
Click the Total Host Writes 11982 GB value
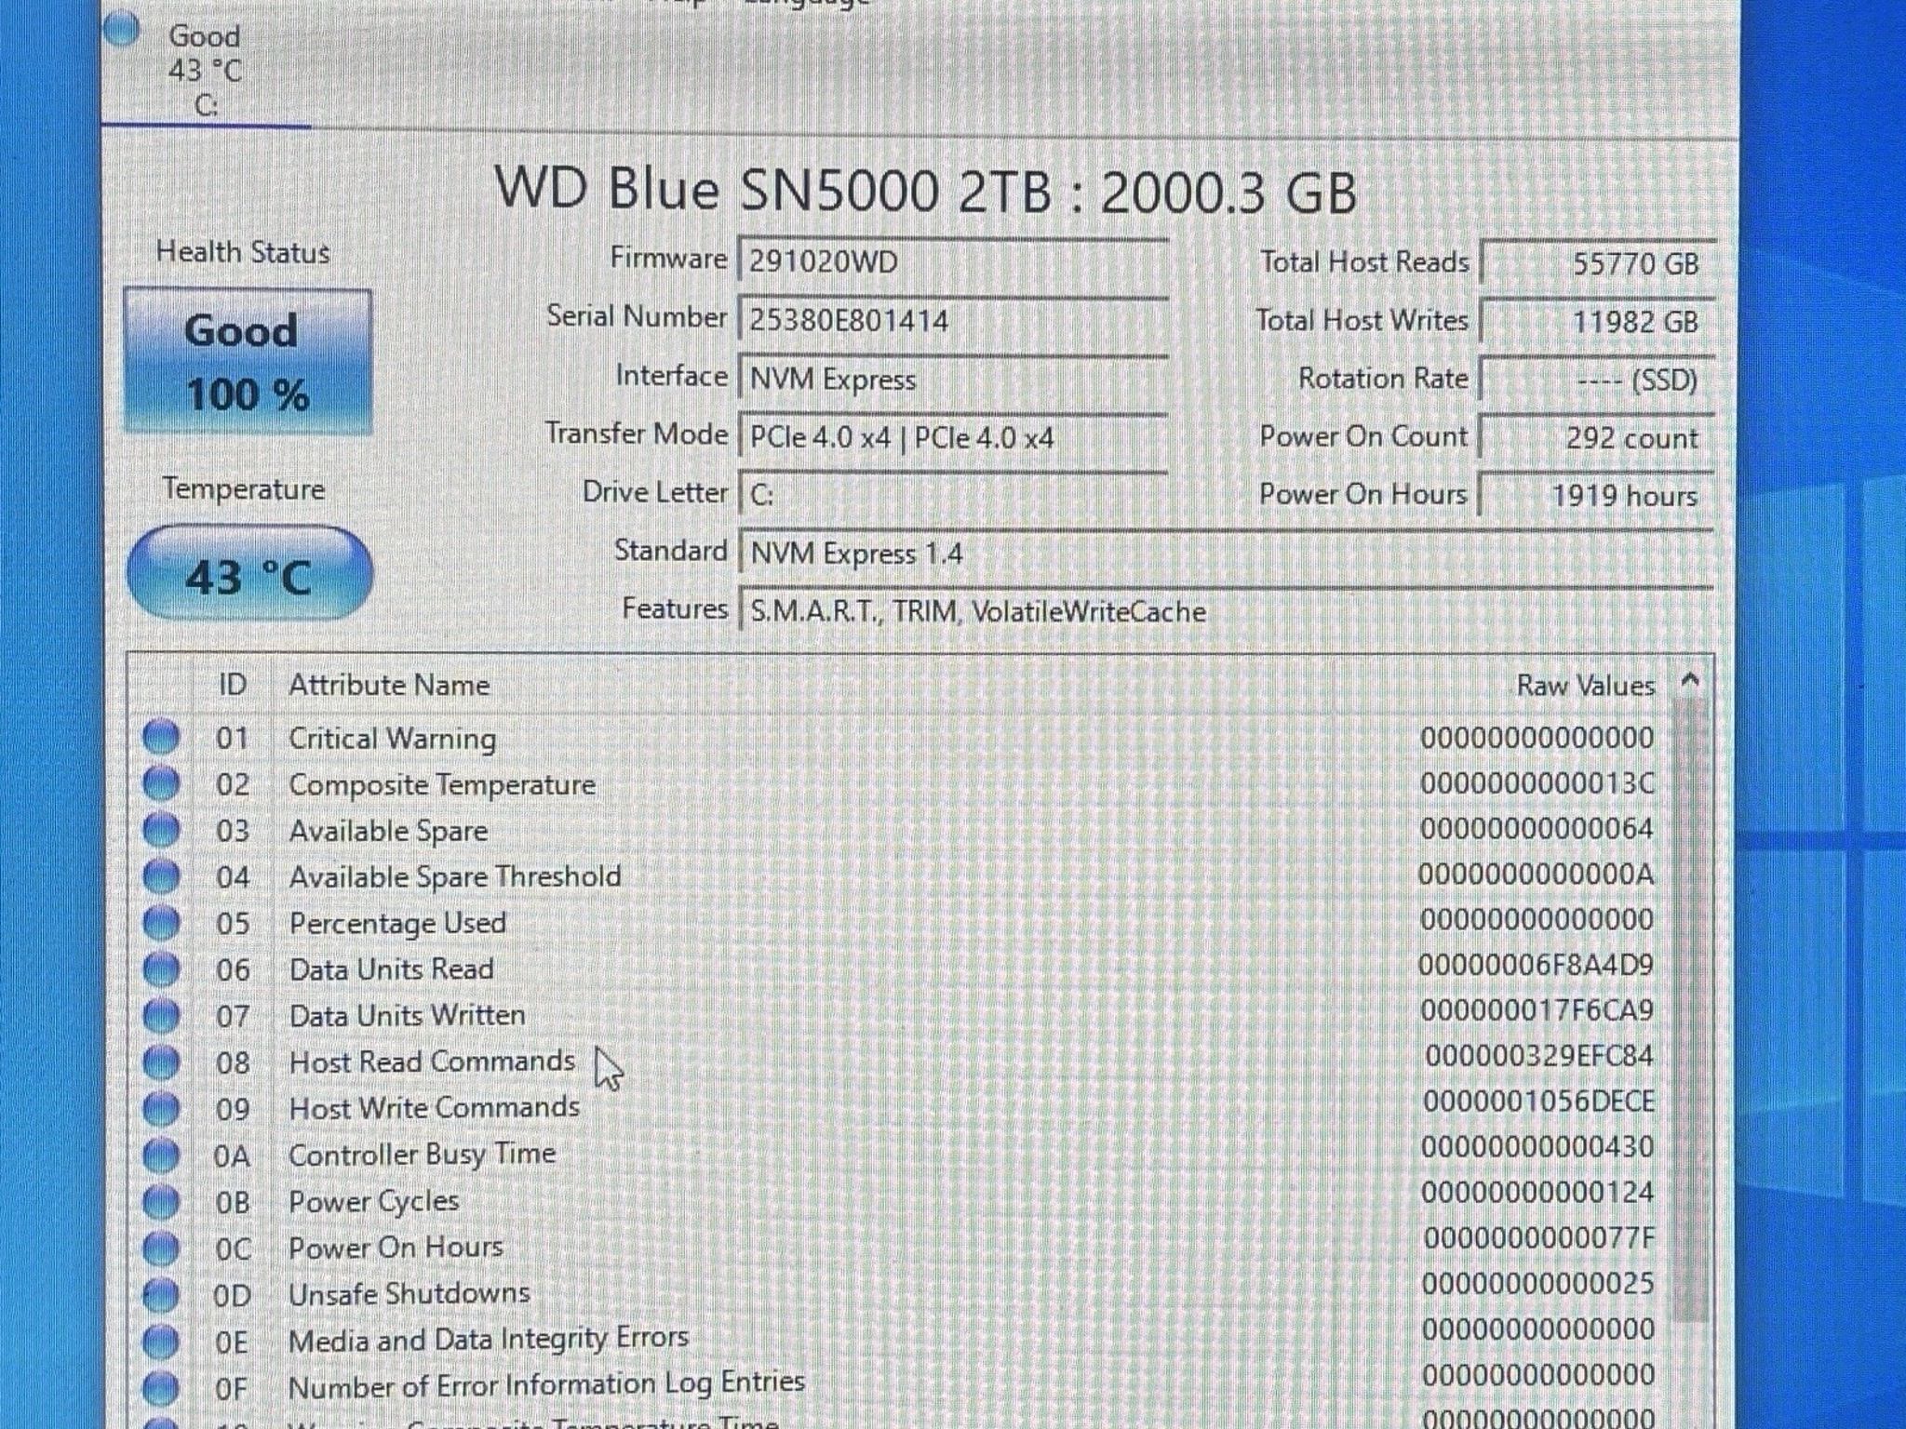(1597, 322)
